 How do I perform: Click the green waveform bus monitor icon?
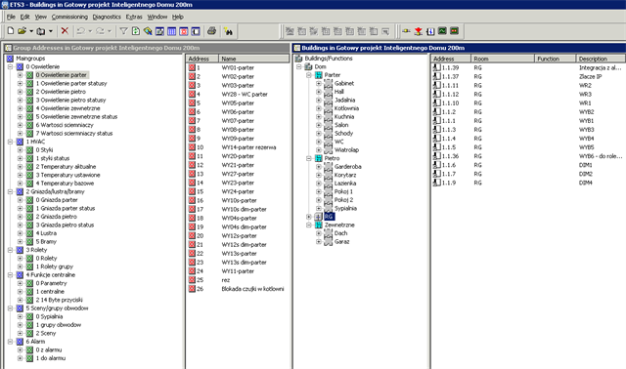pyautogui.click(x=442, y=31)
